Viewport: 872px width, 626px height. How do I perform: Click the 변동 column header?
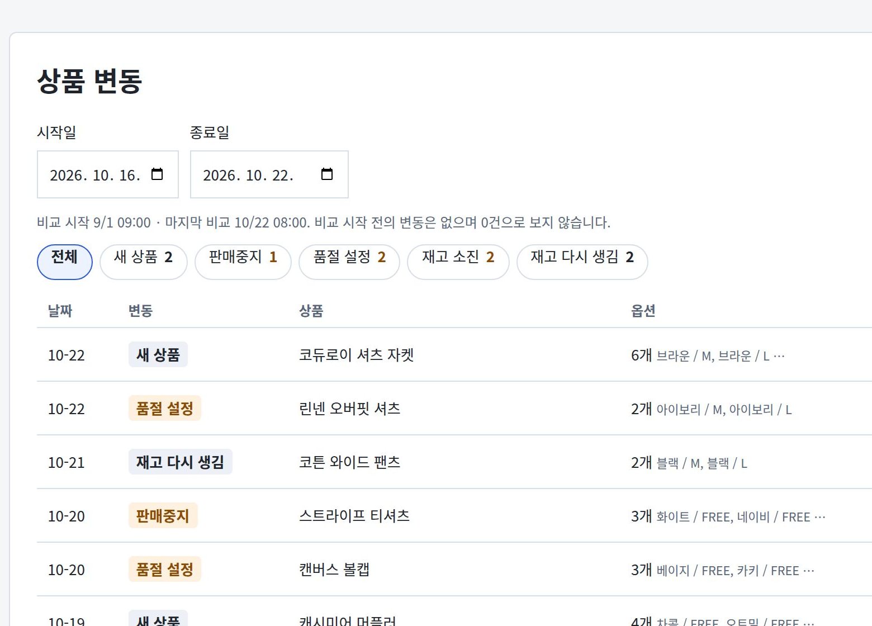[140, 311]
